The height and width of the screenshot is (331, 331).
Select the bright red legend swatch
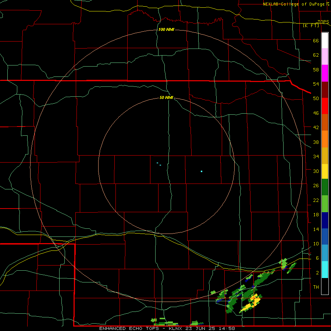pos(325,106)
